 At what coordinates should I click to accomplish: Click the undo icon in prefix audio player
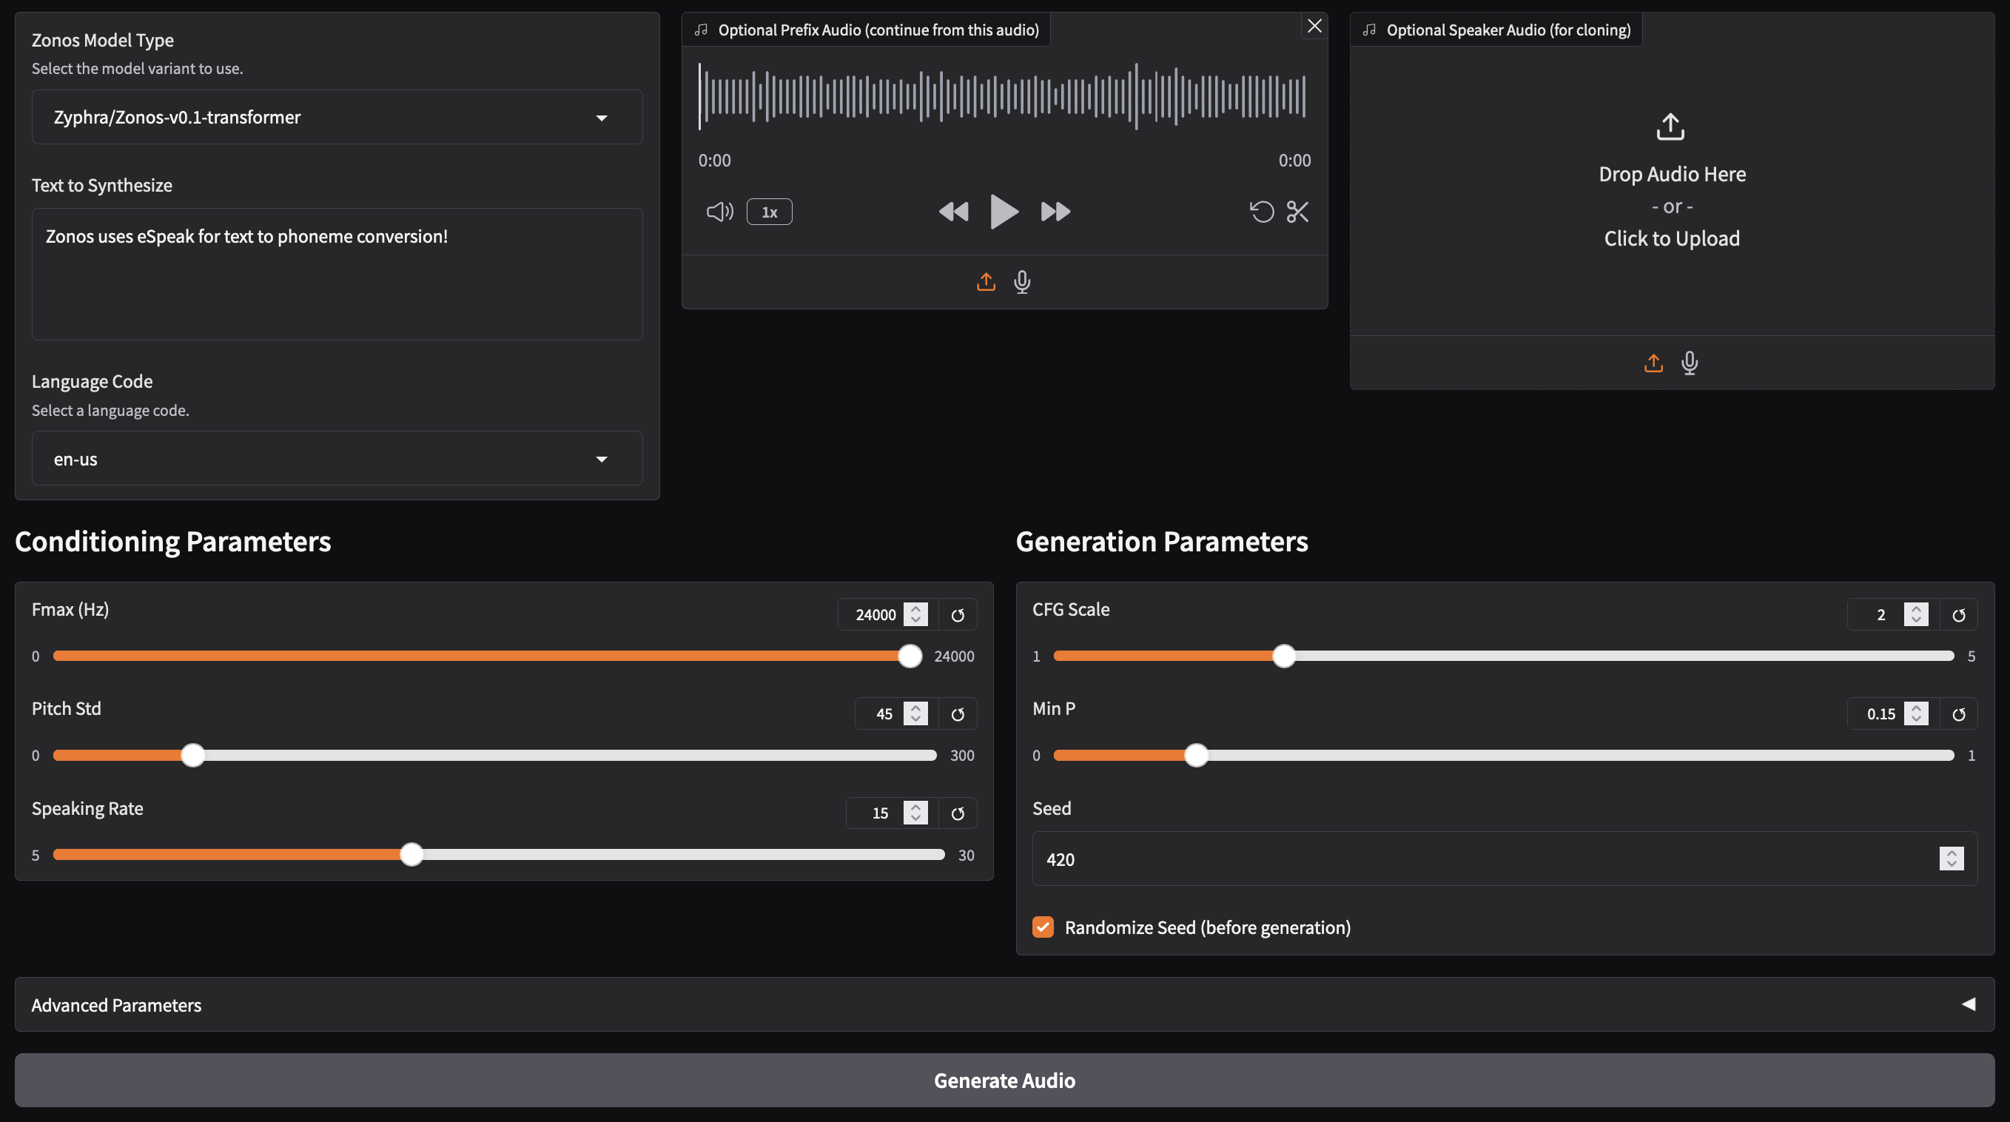1262,212
